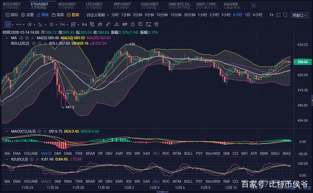Toggle the 画线 drawing tools
The image size is (313, 193).
(x=43, y=15)
